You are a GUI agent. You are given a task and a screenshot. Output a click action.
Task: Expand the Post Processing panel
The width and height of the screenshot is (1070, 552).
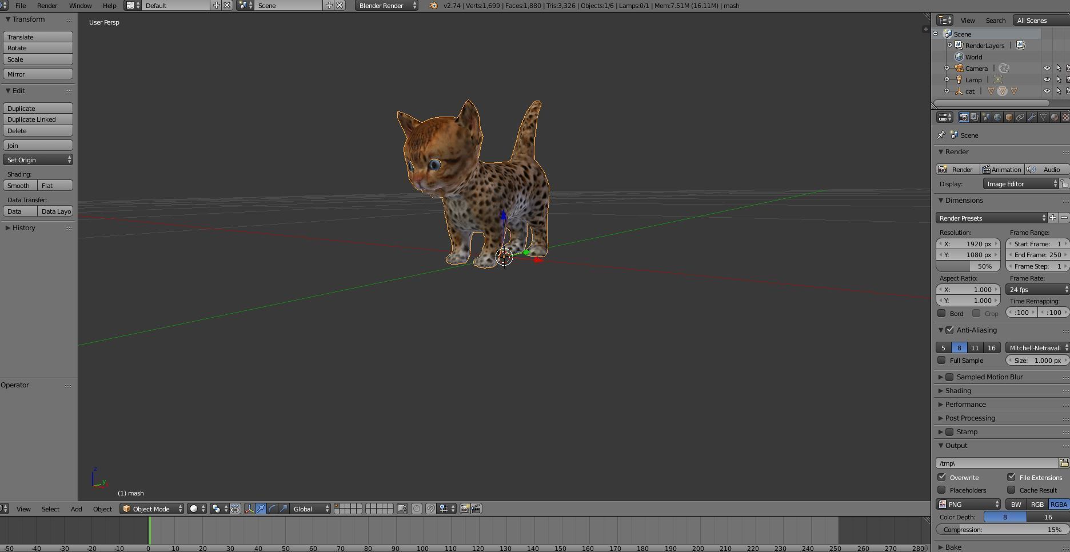970,418
